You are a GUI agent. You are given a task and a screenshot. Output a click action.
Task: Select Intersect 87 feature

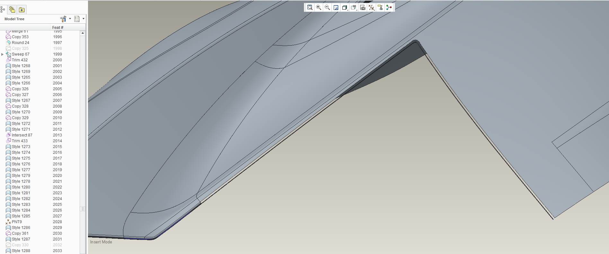[22, 135]
